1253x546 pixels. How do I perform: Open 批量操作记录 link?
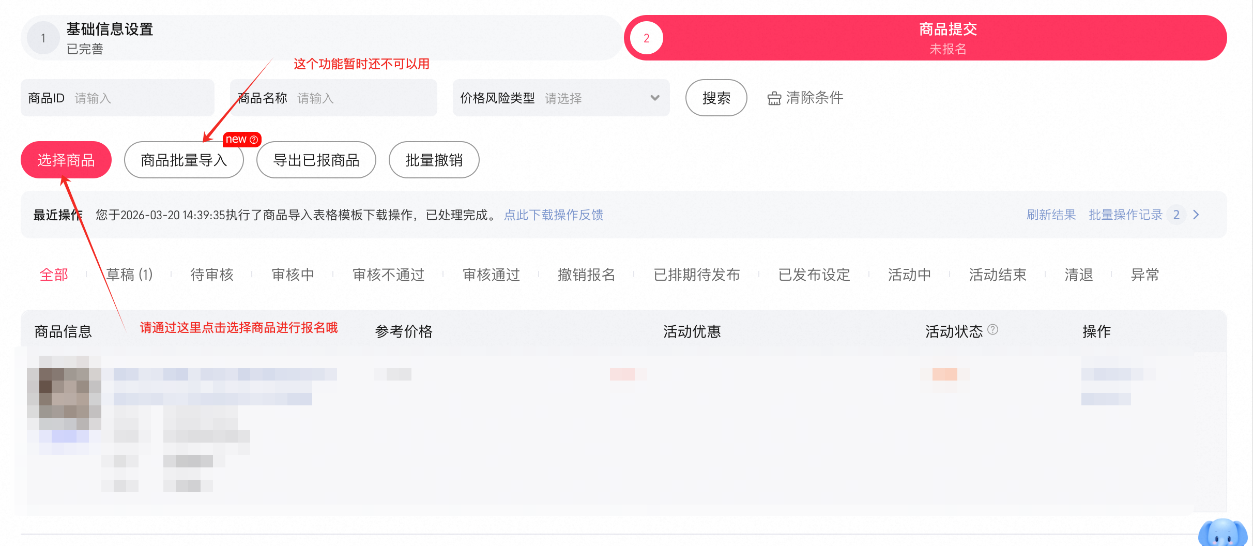1125,215
